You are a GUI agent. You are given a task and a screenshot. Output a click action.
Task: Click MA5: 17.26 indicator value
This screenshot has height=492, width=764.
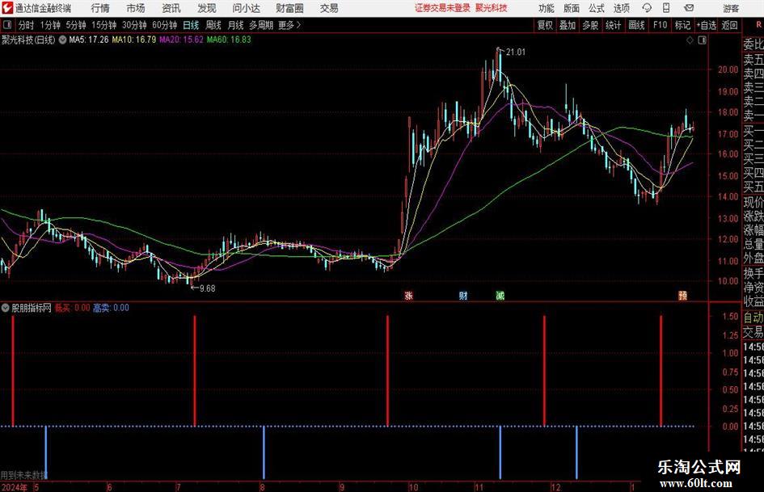[x=89, y=40]
